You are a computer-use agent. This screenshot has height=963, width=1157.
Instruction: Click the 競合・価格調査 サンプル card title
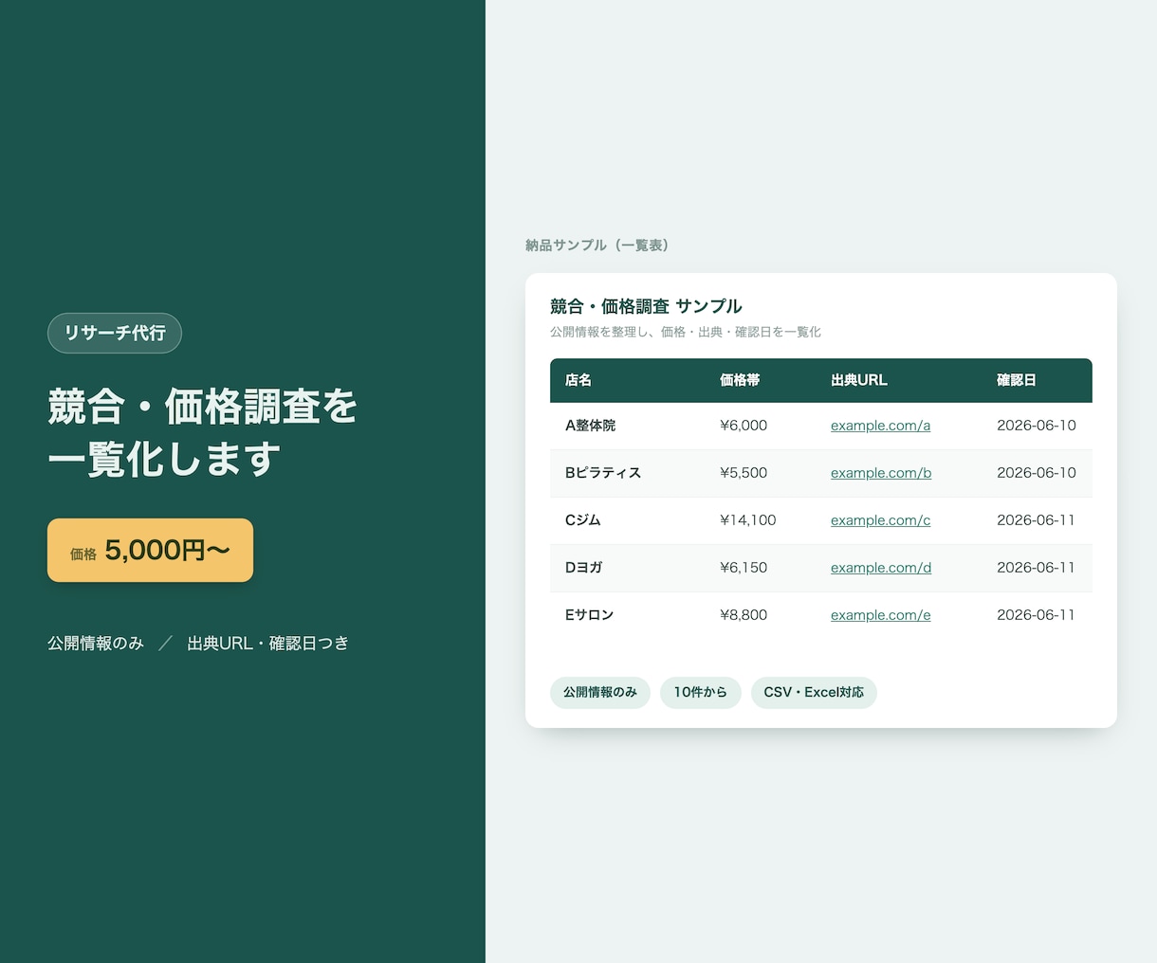coord(646,306)
